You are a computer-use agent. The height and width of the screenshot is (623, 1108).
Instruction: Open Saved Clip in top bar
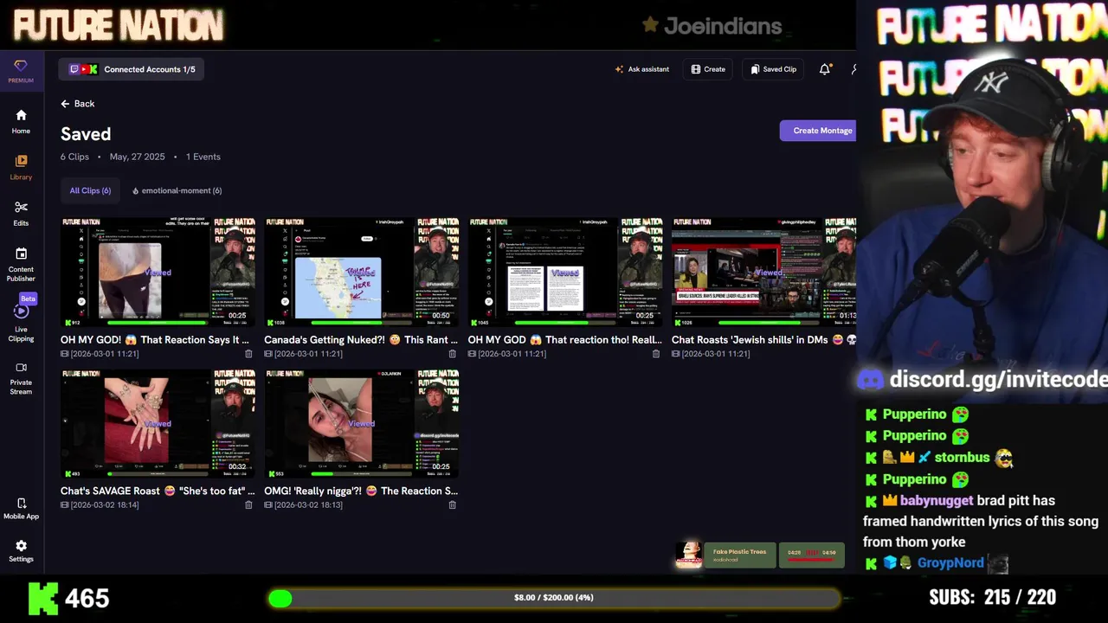coord(774,69)
